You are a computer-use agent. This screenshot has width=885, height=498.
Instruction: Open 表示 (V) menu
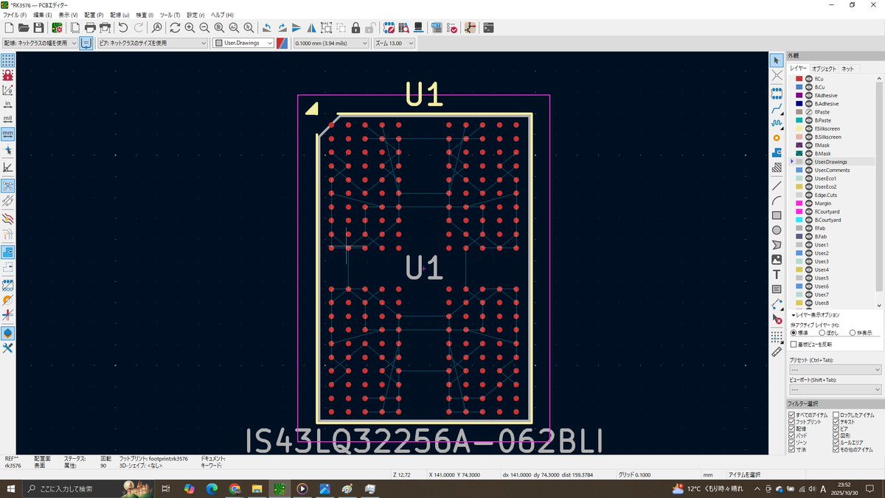pyautogui.click(x=68, y=15)
